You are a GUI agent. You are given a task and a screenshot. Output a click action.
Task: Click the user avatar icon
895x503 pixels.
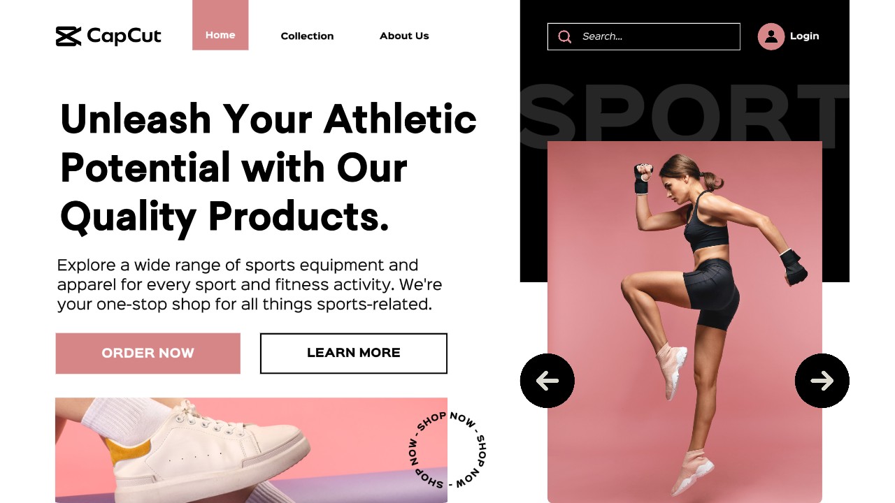tap(771, 36)
